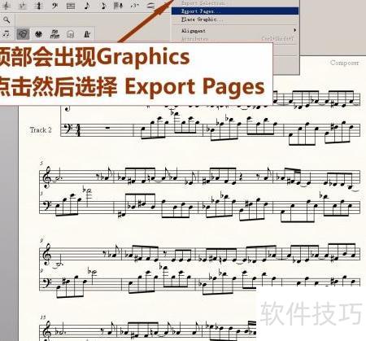Select the dark round tool beside Graphics tool

click(x=39, y=34)
